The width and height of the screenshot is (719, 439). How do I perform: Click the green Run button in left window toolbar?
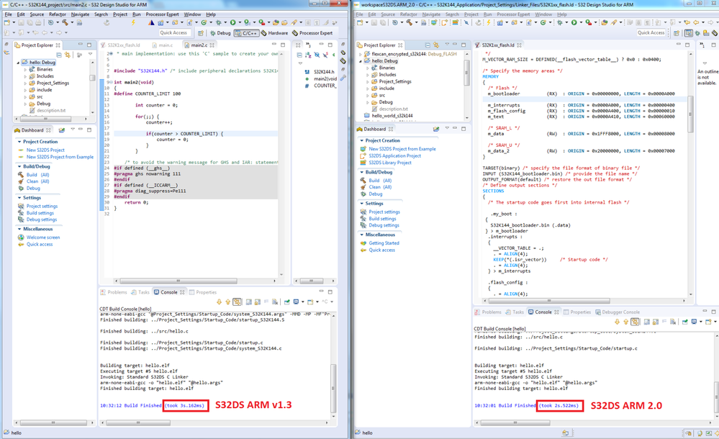coord(233,22)
